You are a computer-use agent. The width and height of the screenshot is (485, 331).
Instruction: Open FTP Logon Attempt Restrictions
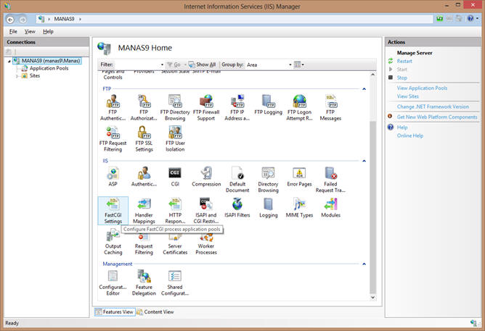[x=299, y=108]
